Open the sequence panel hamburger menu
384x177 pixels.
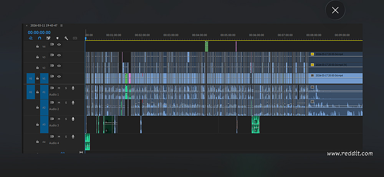tap(61, 25)
